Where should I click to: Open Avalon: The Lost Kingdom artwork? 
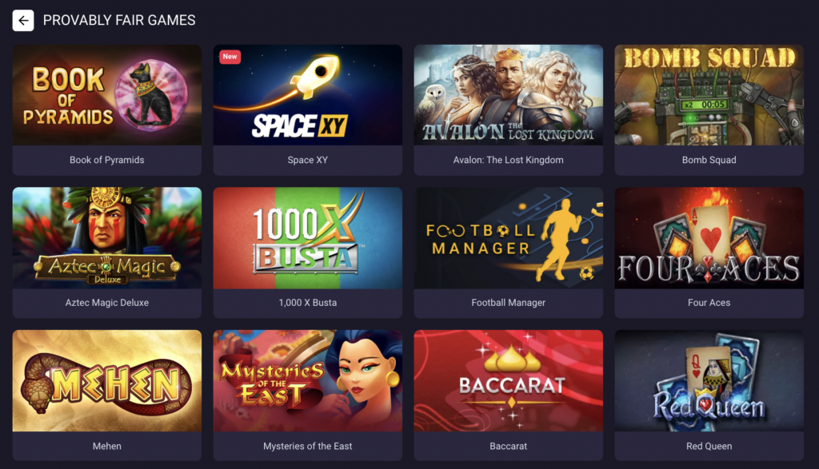[x=508, y=95]
